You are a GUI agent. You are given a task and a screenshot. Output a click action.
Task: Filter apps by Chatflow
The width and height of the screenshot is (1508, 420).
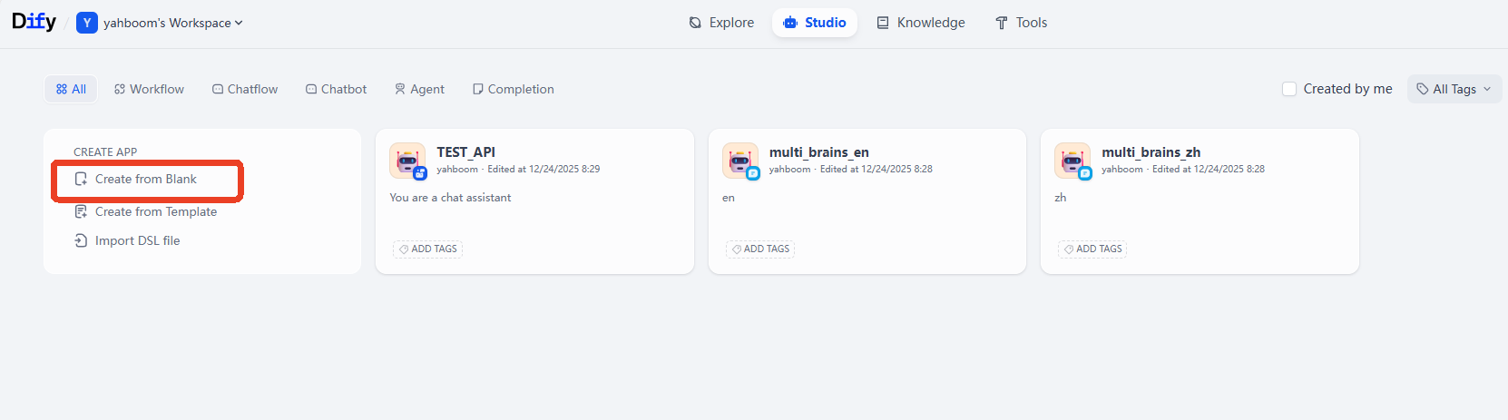245,89
